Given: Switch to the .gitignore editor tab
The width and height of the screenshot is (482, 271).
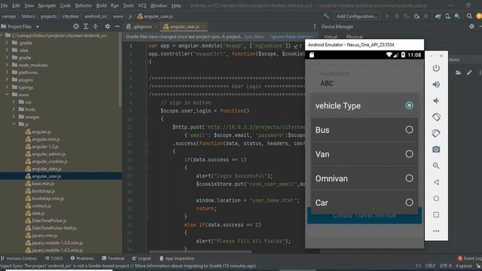Looking at the screenshot, I should (140, 27).
